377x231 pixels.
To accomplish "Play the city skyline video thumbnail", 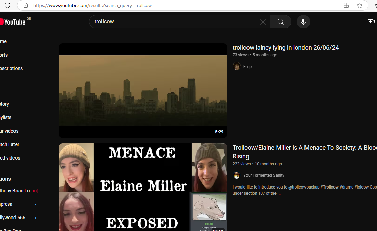I will pos(143,90).
